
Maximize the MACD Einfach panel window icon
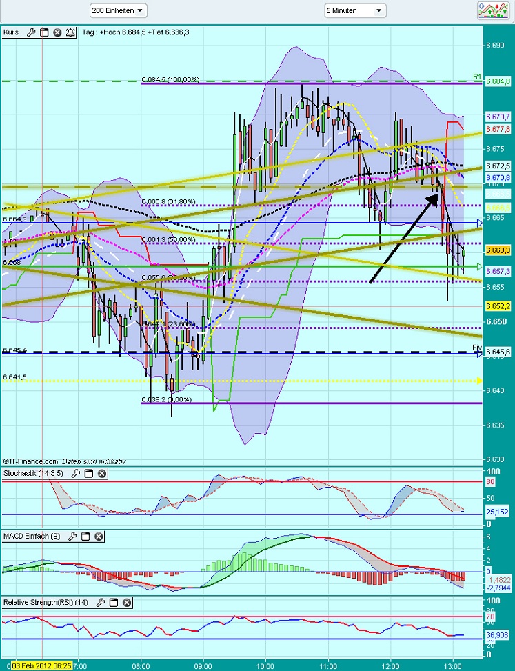pos(85,537)
